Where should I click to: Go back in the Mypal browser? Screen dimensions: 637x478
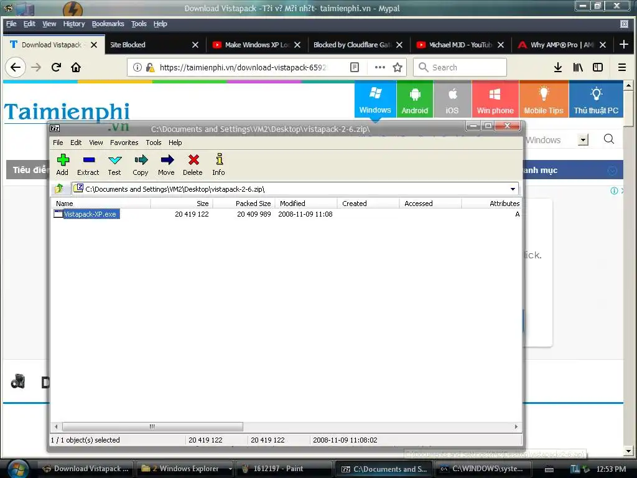16,67
